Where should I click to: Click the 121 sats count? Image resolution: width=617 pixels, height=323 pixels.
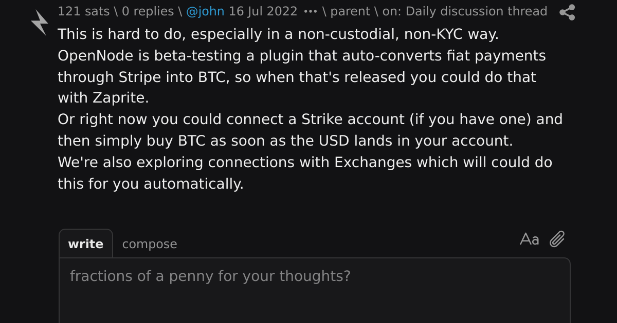tap(83, 11)
